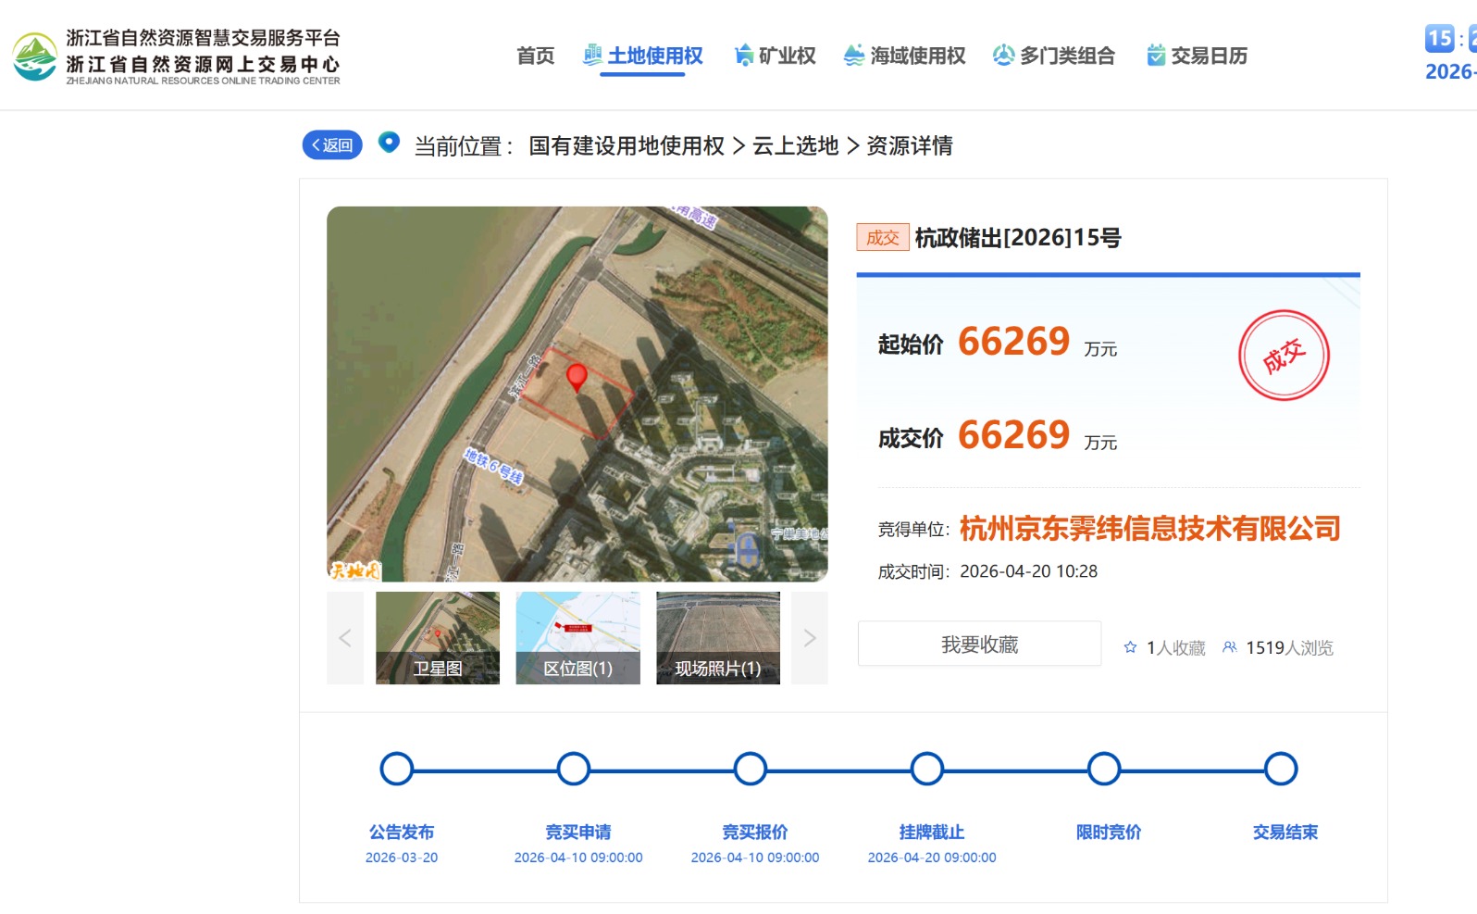Screen dimensions: 1477x914
Task: Click the blue location pin icon
Action: click(x=389, y=143)
